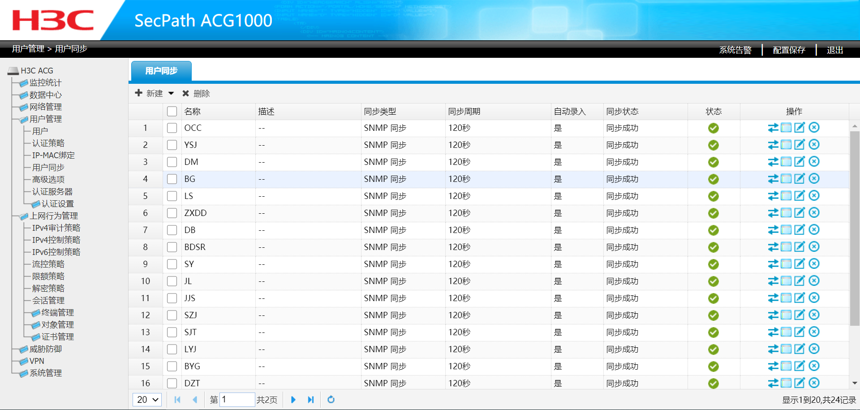This screenshot has width=860, height=410.
Task: Click the 删除 button in the toolbar
Action: coord(196,93)
